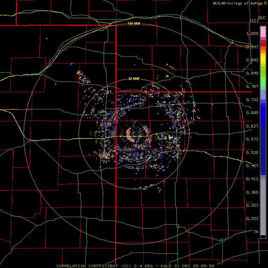The width and height of the screenshot is (268, 268).
Task: Click the [CC] legend heading
Action: click(254, 21)
